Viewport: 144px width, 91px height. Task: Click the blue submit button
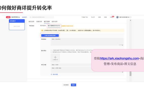click(x=74, y=85)
